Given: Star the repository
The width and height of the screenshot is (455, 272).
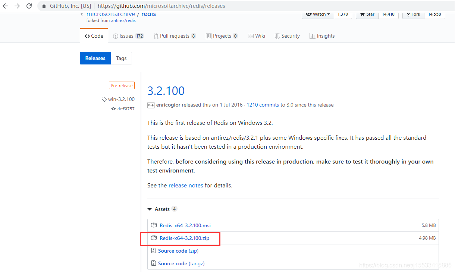Looking at the screenshot, I should click(x=367, y=15).
